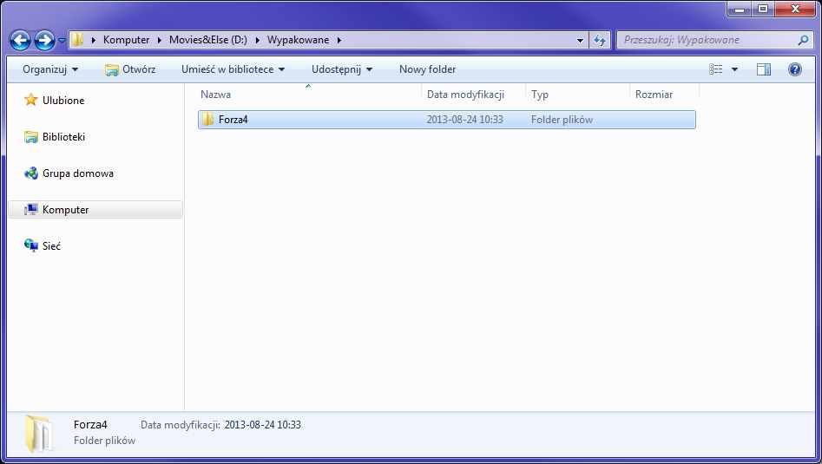Close the Explorer window
The width and height of the screenshot is (822, 464).
tap(795, 9)
